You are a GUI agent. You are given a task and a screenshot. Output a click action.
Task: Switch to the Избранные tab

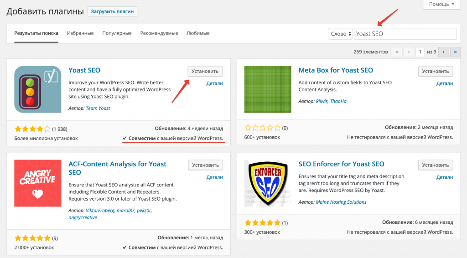coord(80,33)
